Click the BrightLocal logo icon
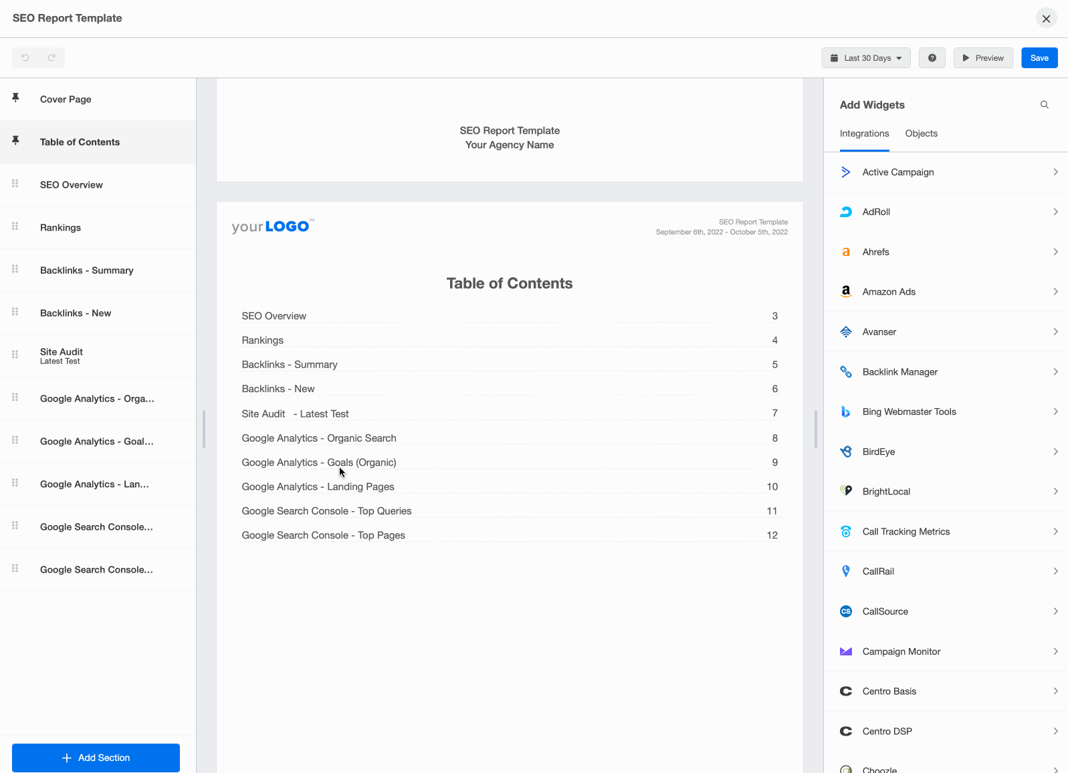 (x=846, y=491)
